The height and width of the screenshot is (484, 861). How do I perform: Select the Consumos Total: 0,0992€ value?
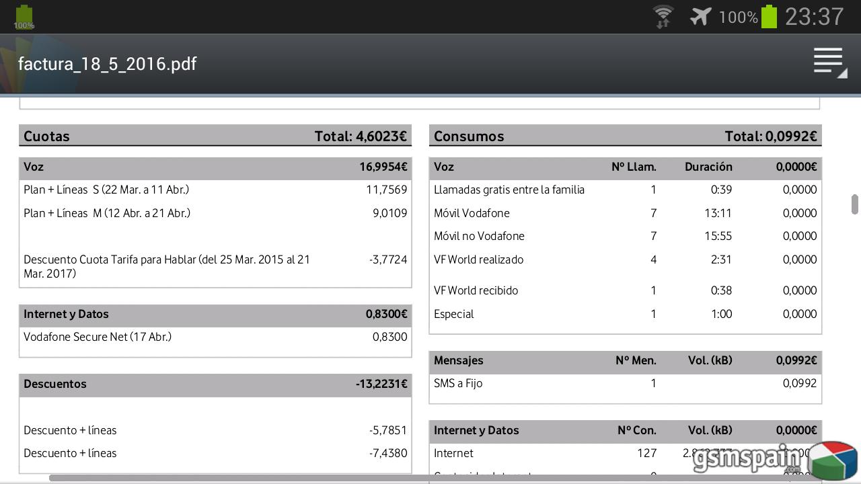point(771,136)
